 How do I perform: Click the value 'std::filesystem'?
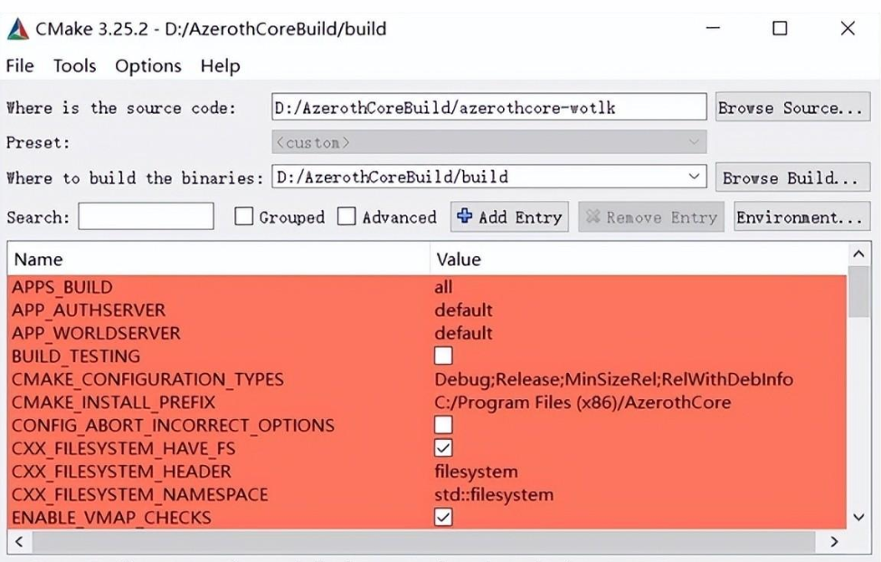pyautogui.click(x=494, y=494)
